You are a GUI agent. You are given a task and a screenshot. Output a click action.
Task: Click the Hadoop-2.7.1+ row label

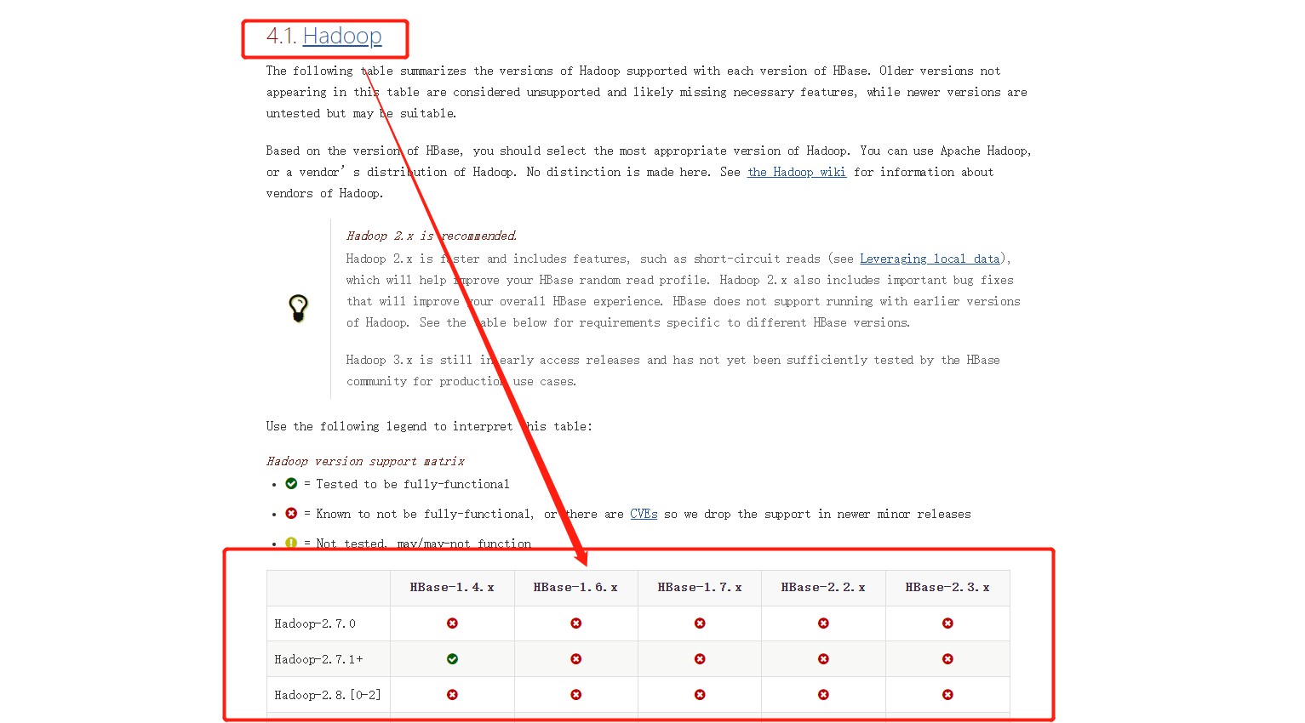318,659
